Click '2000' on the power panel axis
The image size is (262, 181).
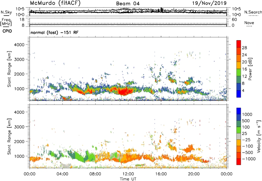19,74
